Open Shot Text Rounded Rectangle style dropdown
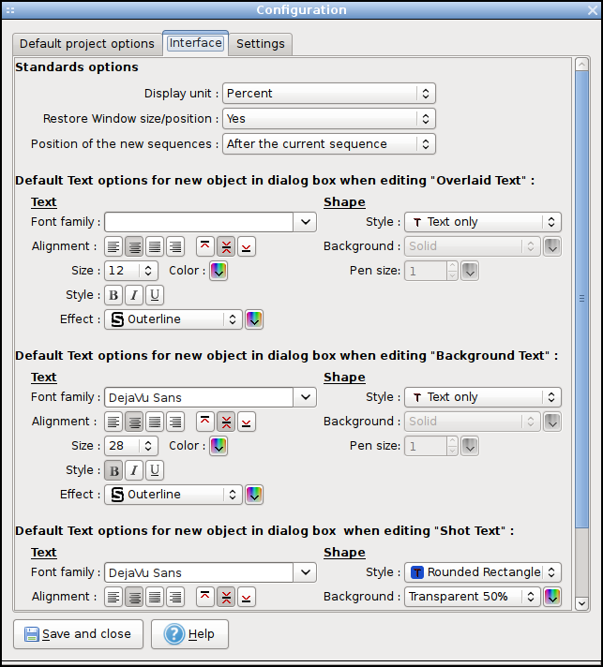 point(482,572)
